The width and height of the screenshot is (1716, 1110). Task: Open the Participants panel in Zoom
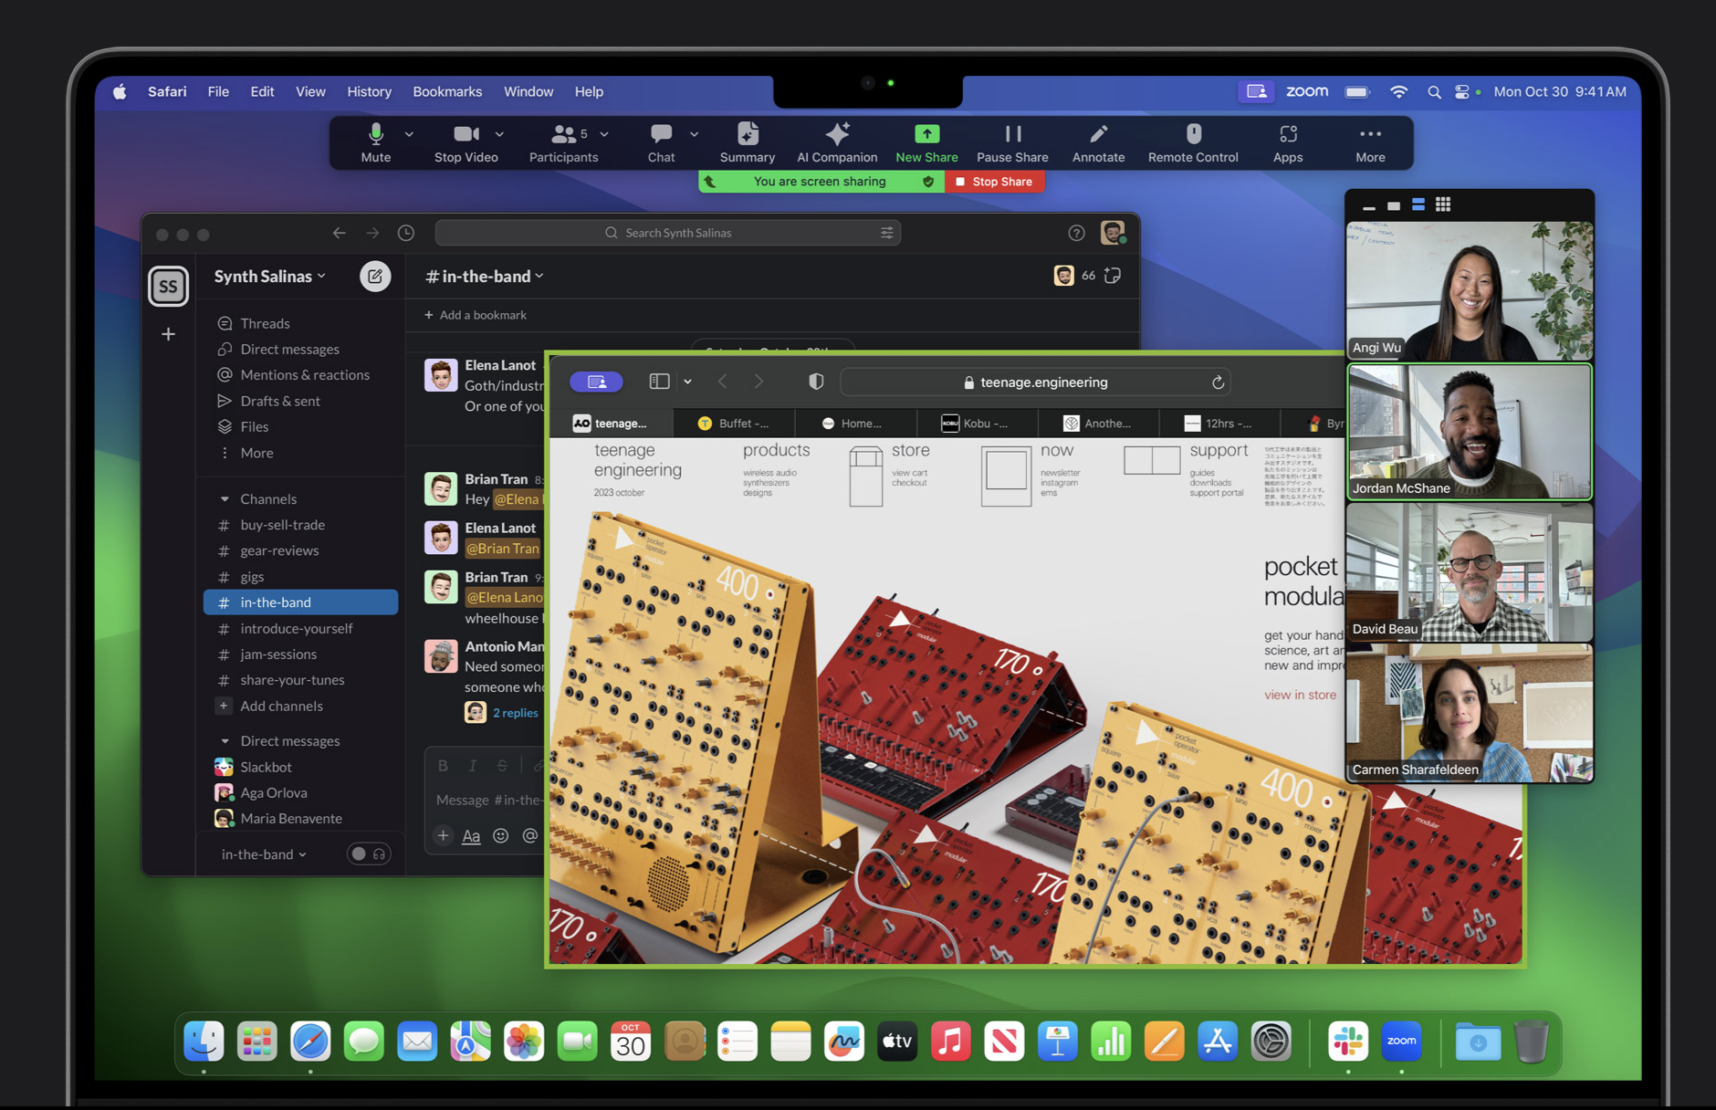(x=563, y=143)
